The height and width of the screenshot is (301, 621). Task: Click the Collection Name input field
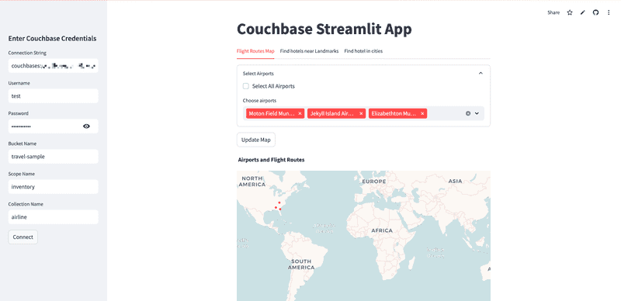(x=53, y=217)
